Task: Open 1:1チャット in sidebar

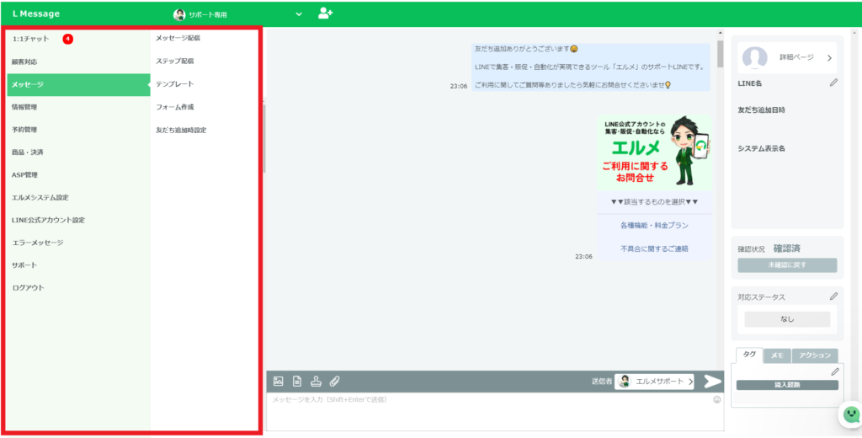Action: [31, 39]
